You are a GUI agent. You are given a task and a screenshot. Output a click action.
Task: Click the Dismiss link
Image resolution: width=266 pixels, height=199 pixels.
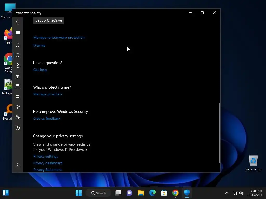[x=39, y=45]
